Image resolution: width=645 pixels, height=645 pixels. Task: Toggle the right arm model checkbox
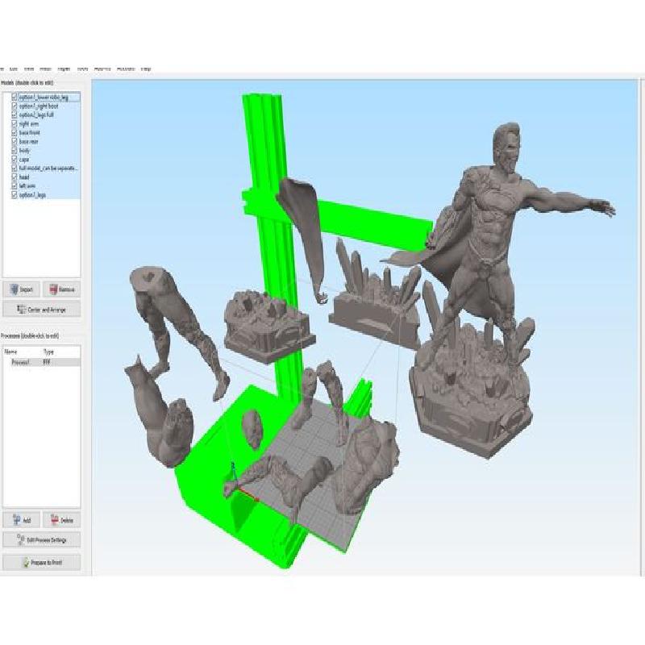click(x=15, y=124)
